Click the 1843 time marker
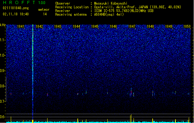194x123 pixels. click(x=58, y=26)
